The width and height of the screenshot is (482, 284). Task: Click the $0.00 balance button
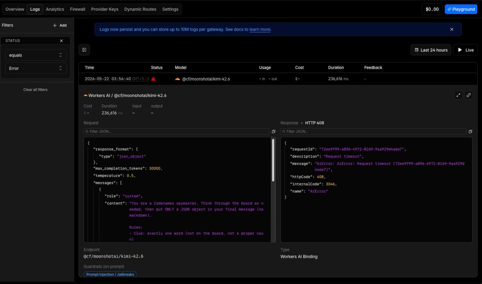pos(432,9)
